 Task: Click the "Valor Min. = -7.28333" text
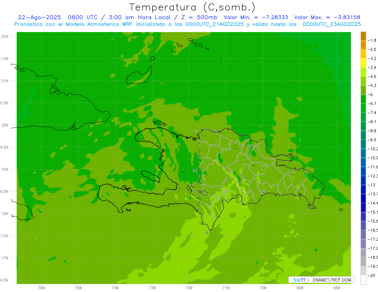(257, 17)
